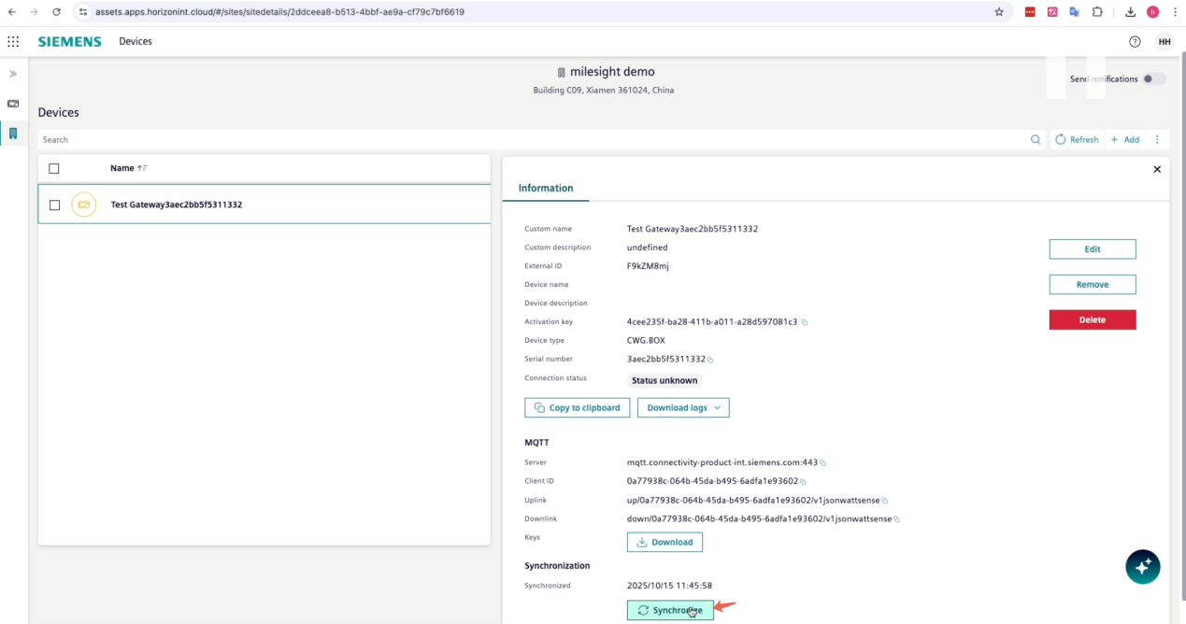
Task: Click the SIEMENS logo
Action: tap(70, 41)
